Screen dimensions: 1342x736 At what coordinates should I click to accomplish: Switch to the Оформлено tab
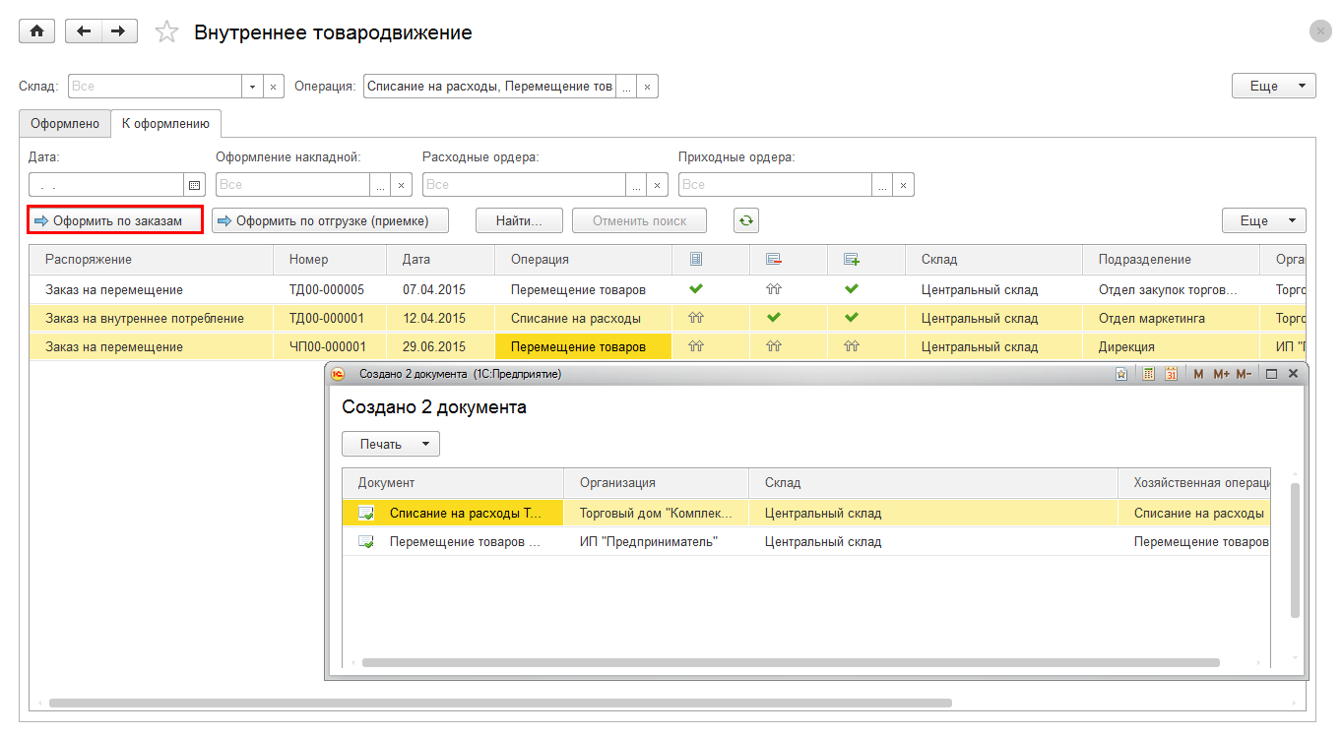click(x=65, y=124)
